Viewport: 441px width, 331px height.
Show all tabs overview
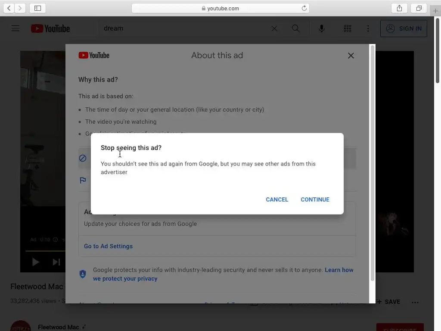(419, 8)
